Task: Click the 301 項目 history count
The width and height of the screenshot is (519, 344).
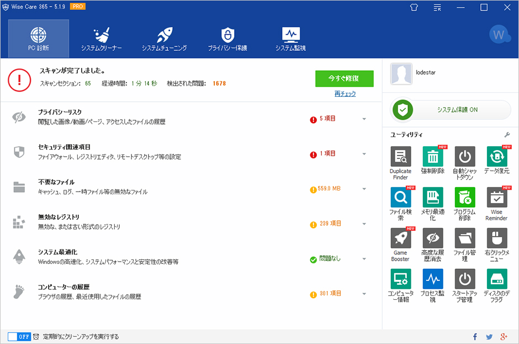Action: point(330,293)
